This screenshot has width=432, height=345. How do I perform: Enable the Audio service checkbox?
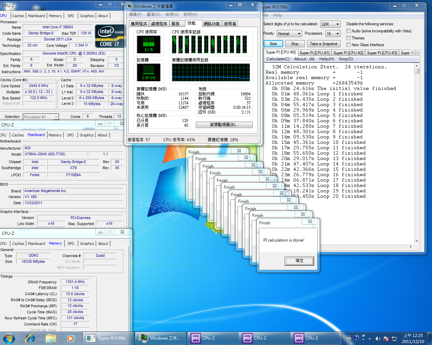pos(349,31)
